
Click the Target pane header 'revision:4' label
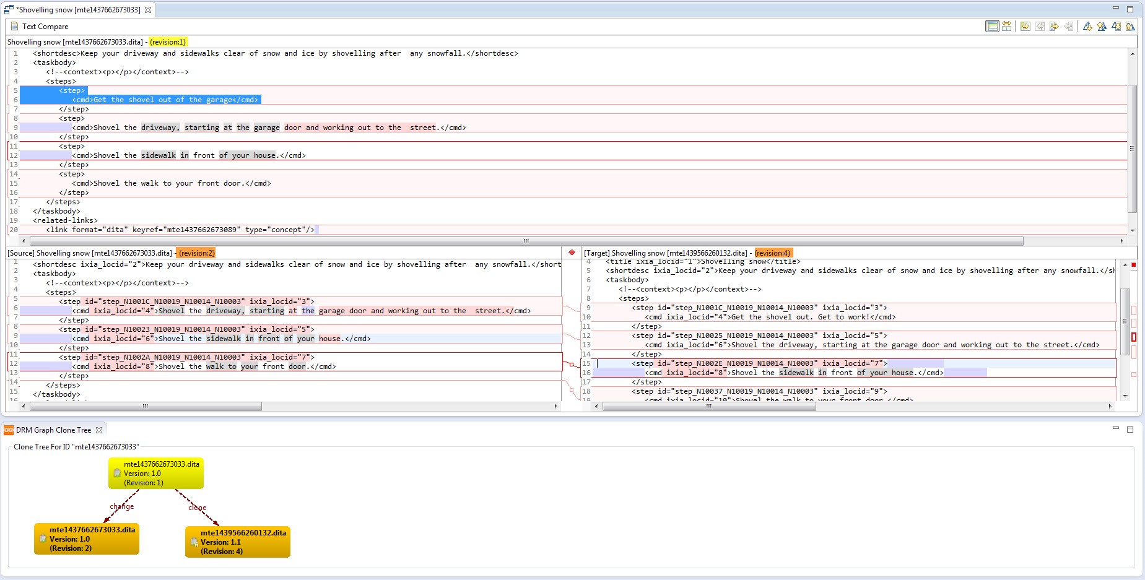click(773, 253)
